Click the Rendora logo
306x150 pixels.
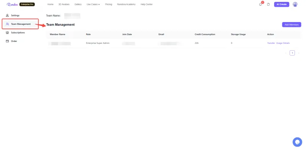point(12,4)
